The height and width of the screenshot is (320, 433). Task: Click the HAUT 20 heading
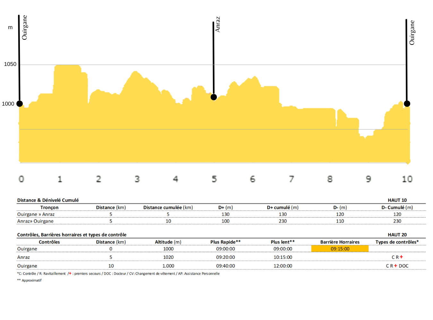[397, 235]
